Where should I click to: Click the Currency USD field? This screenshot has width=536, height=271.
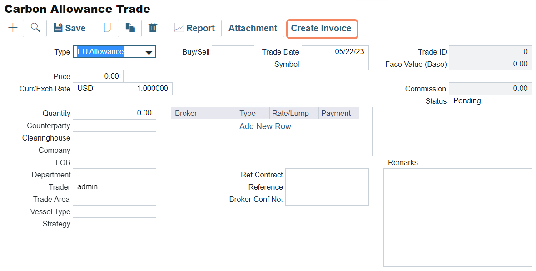97,89
